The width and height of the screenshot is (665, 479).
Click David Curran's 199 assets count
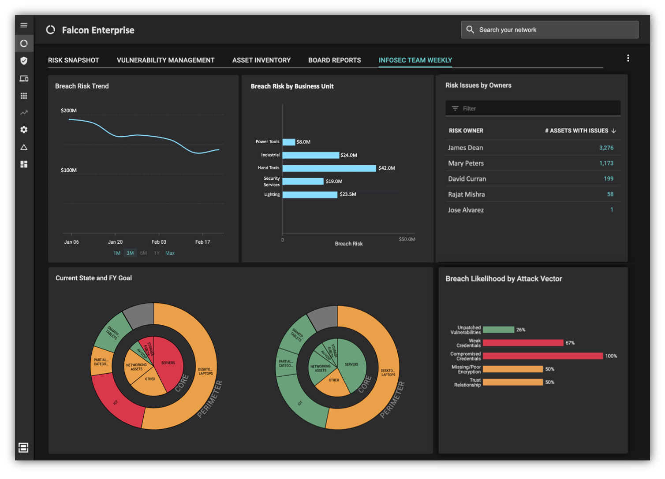pyautogui.click(x=609, y=178)
